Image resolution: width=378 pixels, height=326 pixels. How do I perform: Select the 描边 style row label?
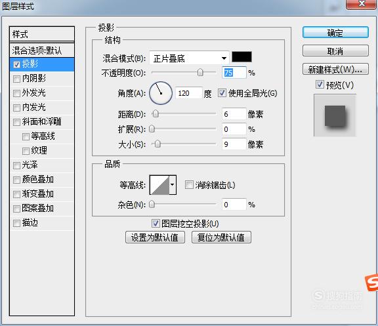(30, 222)
